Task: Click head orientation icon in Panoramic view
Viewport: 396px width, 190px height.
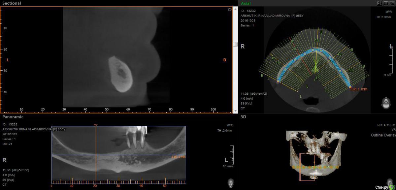Action: coord(231,182)
